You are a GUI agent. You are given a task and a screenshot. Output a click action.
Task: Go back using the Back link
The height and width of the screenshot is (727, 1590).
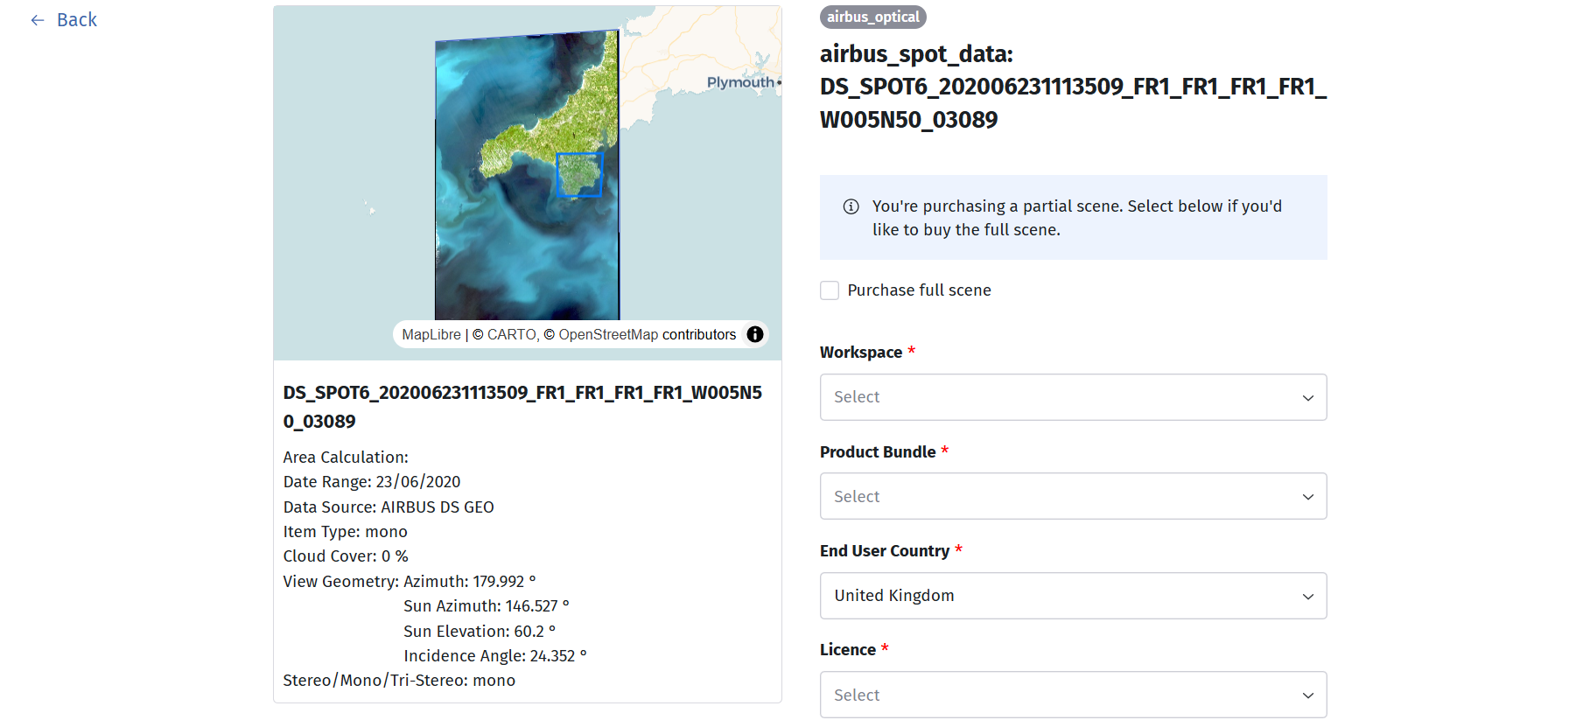point(76,20)
